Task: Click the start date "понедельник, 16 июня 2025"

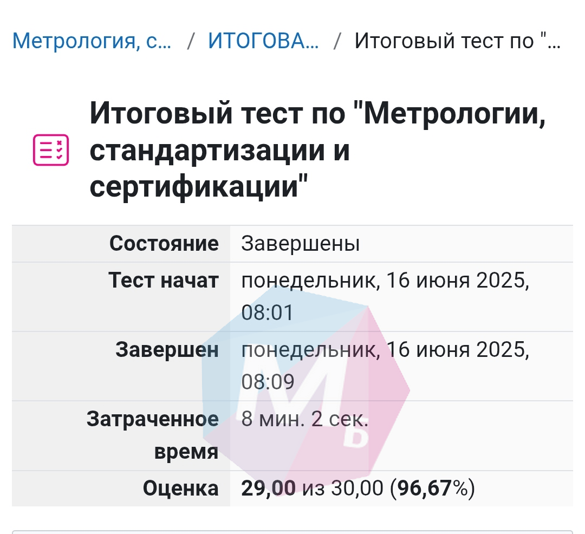Action: (x=385, y=281)
